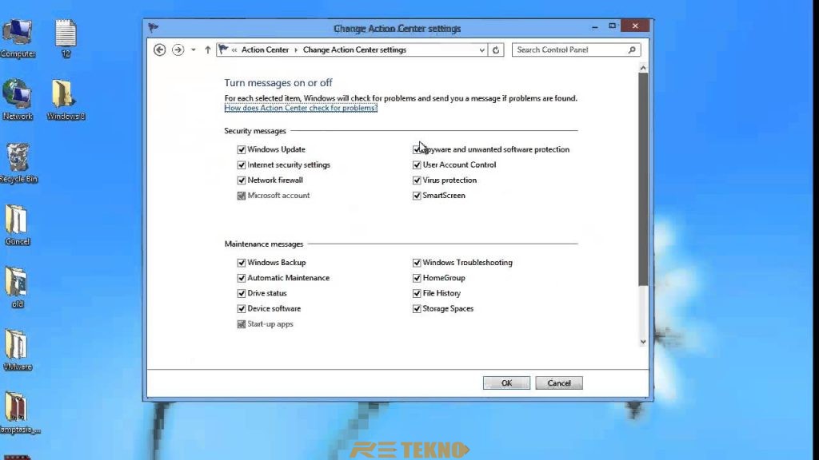
Task: Click the Microsoft account checkbox
Action: pyautogui.click(x=242, y=196)
